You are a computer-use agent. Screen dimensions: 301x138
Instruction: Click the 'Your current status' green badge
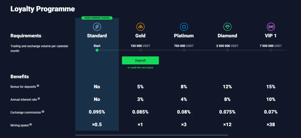point(97,18)
